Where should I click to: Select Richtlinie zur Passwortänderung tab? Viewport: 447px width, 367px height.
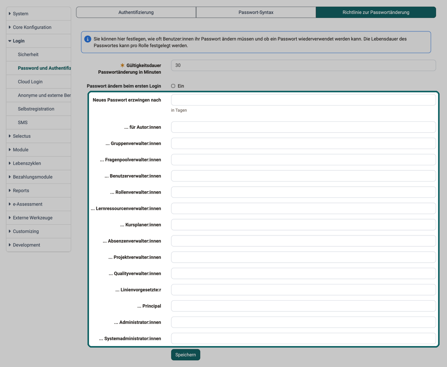pos(376,12)
